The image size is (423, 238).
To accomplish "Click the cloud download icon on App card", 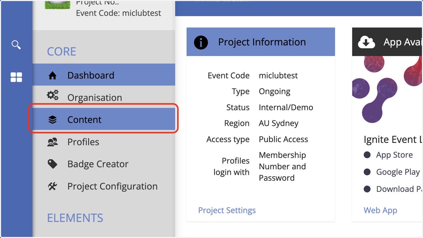I will click(x=367, y=42).
